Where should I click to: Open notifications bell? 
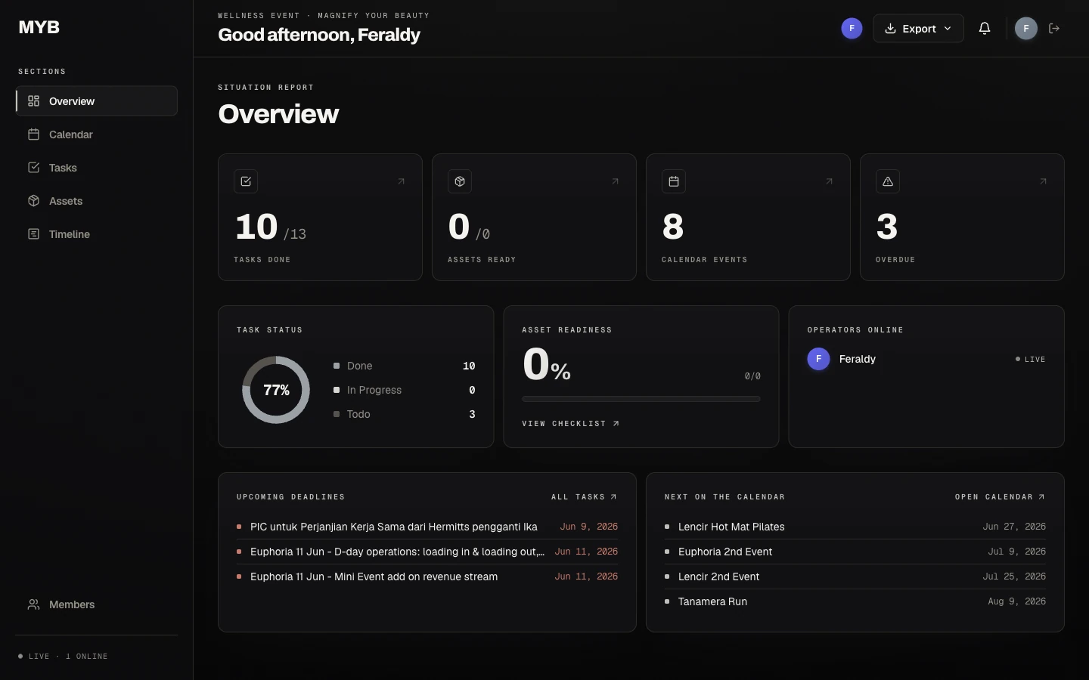pos(985,29)
